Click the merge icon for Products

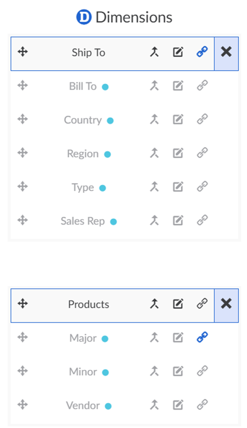154,304
